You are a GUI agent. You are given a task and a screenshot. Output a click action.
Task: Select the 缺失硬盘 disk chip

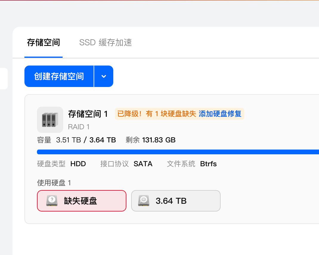82,201
